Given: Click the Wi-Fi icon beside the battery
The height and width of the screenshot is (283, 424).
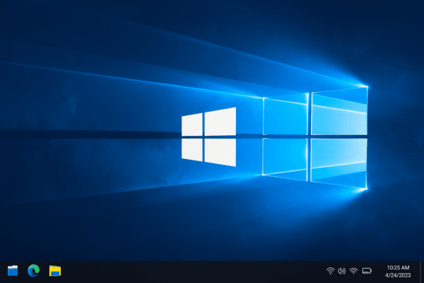Looking at the screenshot, I should (x=353, y=271).
